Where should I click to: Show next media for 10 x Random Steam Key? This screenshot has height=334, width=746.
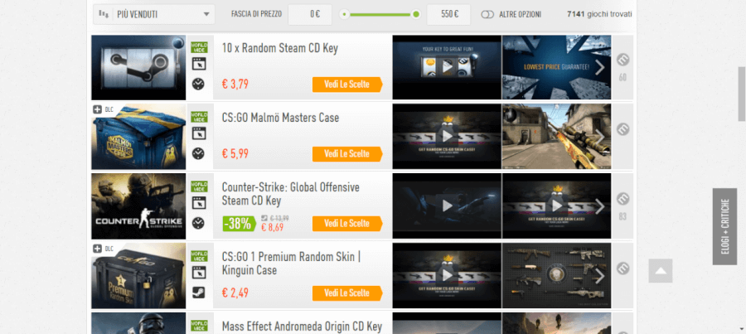coord(600,68)
